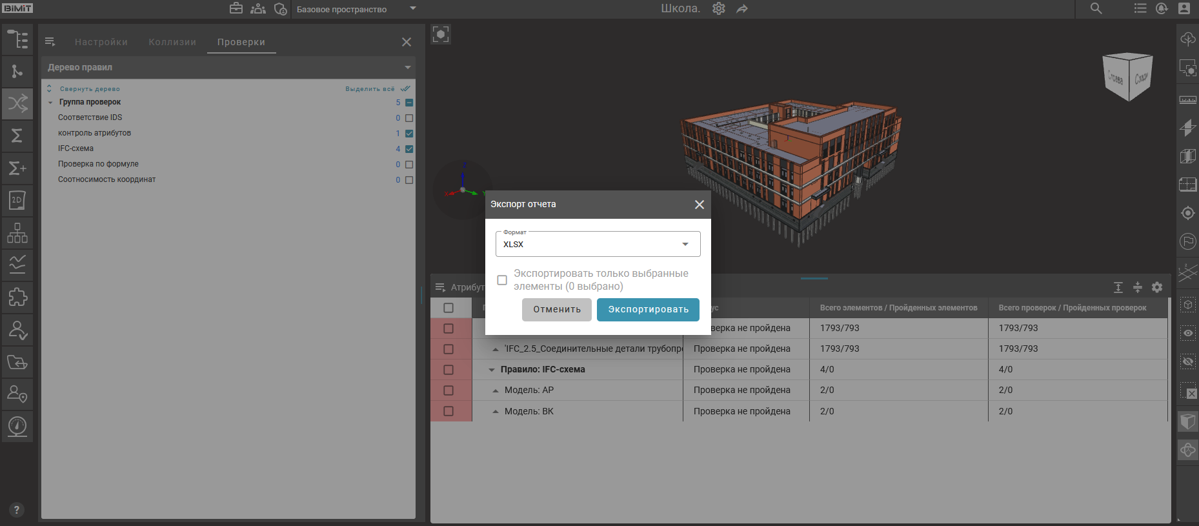Open the results table settings gear
The width and height of the screenshot is (1199, 526).
coord(1157,287)
